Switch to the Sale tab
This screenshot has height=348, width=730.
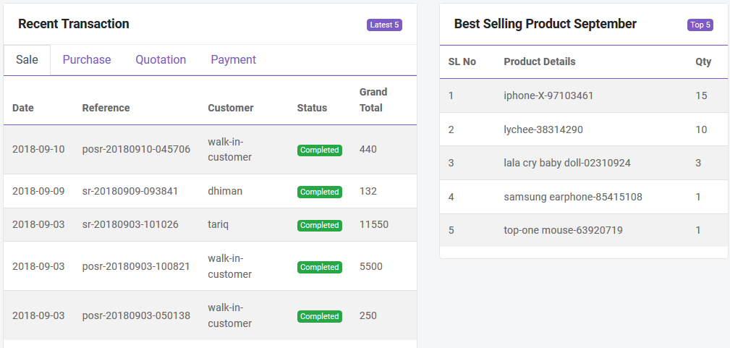(27, 60)
